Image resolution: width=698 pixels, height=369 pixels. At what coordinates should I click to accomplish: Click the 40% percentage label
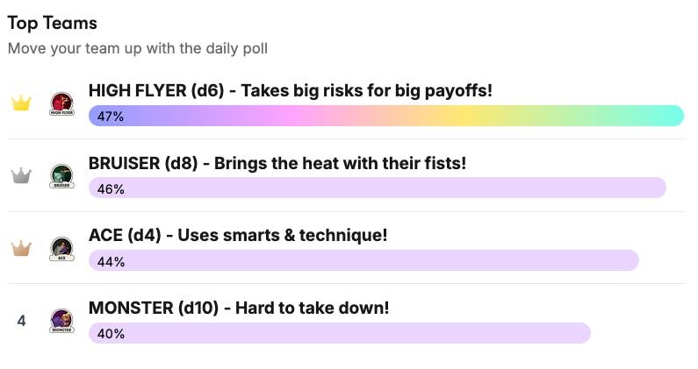(111, 334)
